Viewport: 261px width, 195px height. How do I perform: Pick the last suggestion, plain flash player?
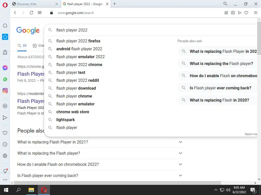click(67, 128)
